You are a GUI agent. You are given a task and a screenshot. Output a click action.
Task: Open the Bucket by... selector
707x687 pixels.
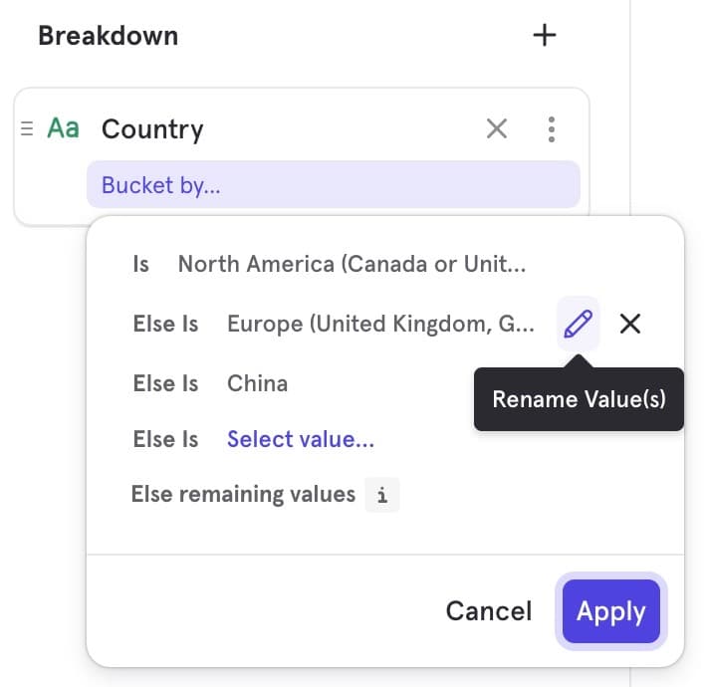coord(333,185)
